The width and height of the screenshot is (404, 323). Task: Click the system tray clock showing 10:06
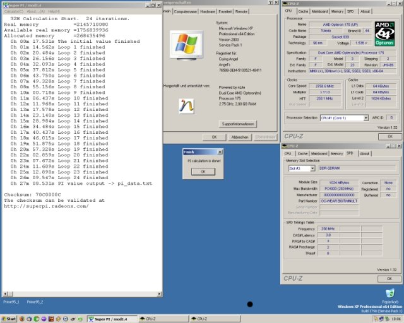coord(396,319)
